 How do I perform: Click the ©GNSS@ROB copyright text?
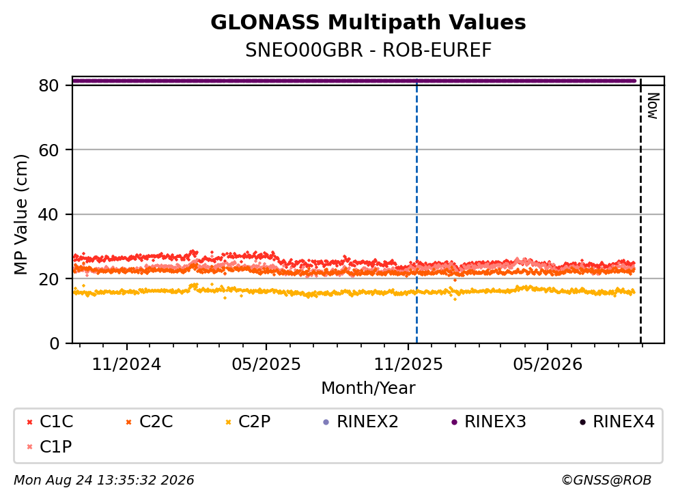tap(606, 480)
